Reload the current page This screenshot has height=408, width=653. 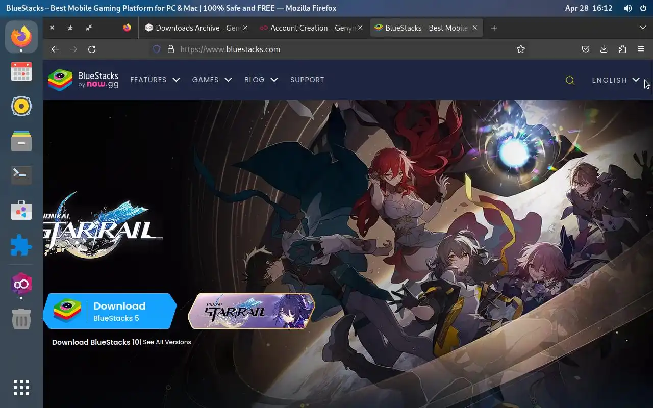tap(92, 49)
